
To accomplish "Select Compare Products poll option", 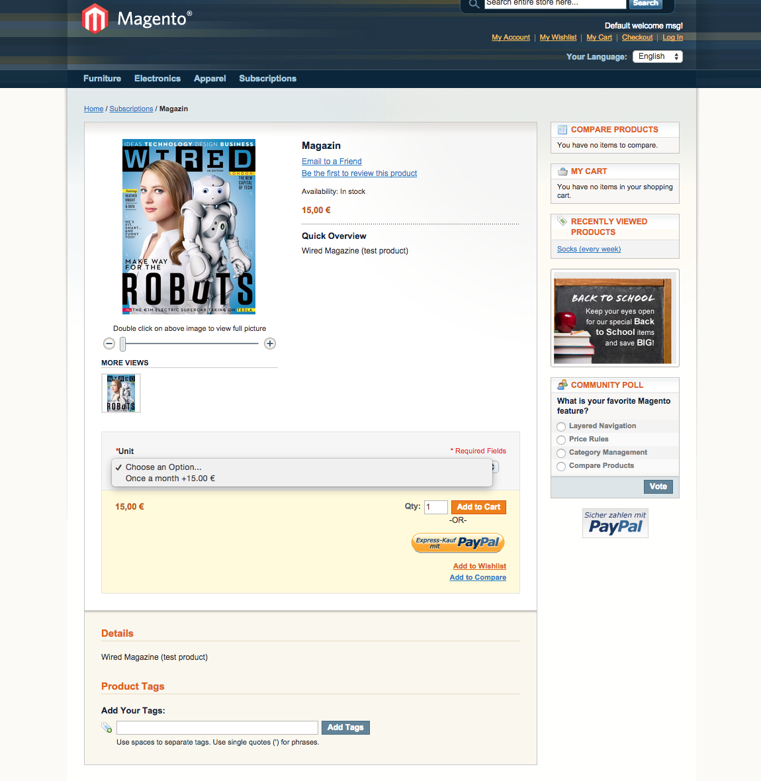I will [x=561, y=466].
